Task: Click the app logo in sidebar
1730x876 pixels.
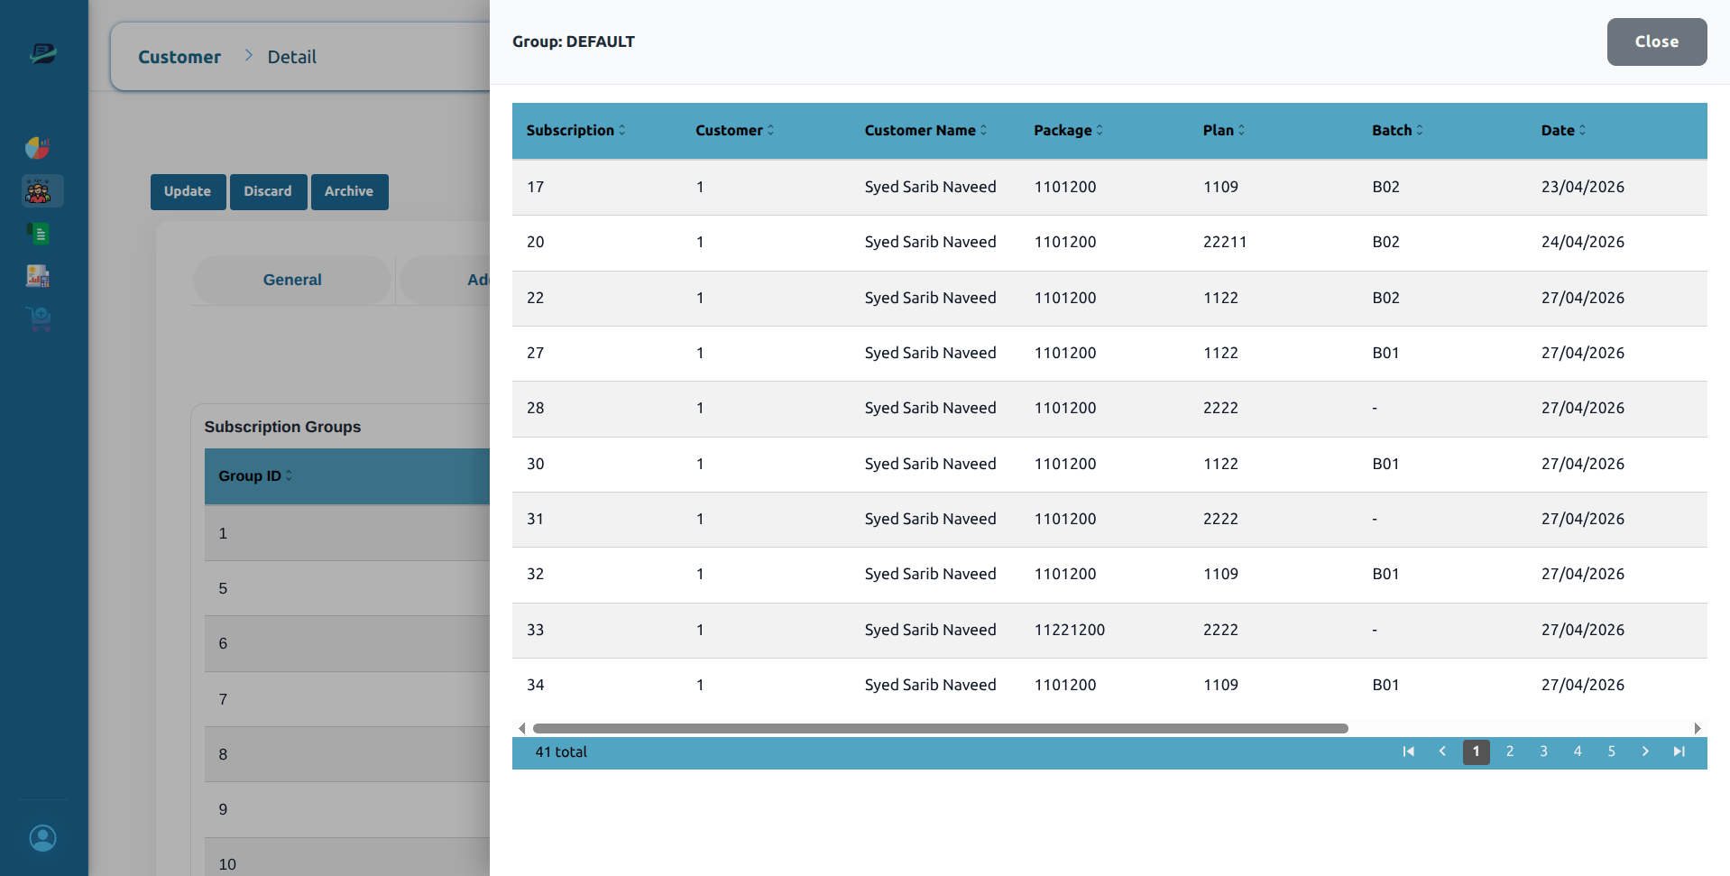Action: 42,54
